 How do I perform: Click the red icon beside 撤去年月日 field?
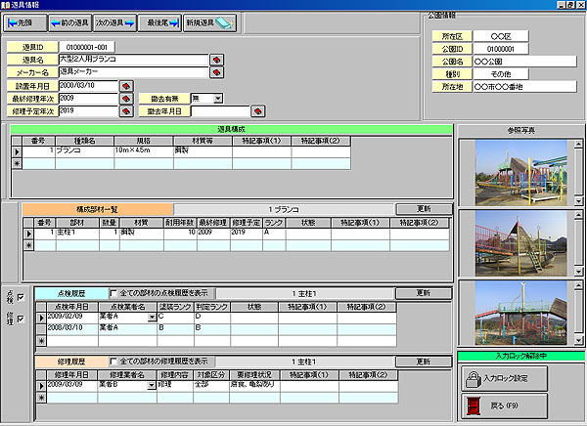[x=258, y=111]
